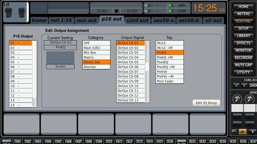257x144 pixels.
Task: Click the transport stop square icon
Action: coord(116,11)
